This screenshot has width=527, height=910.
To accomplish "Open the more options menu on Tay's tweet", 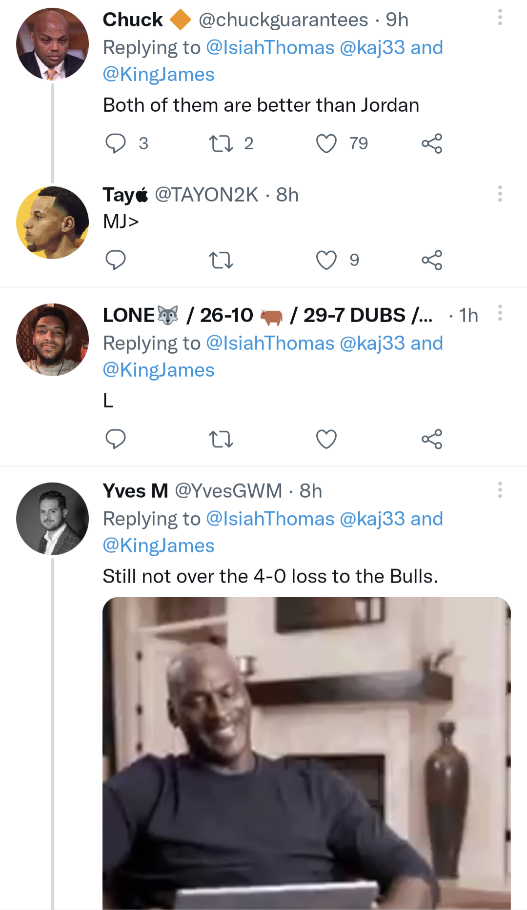I will pyautogui.click(x=500, y=195).
